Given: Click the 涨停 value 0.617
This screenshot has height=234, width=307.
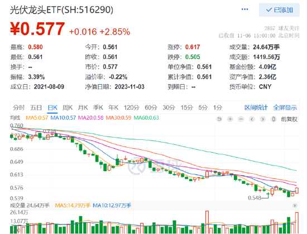Looking at the screenshot, I should [x=193, y=47].
